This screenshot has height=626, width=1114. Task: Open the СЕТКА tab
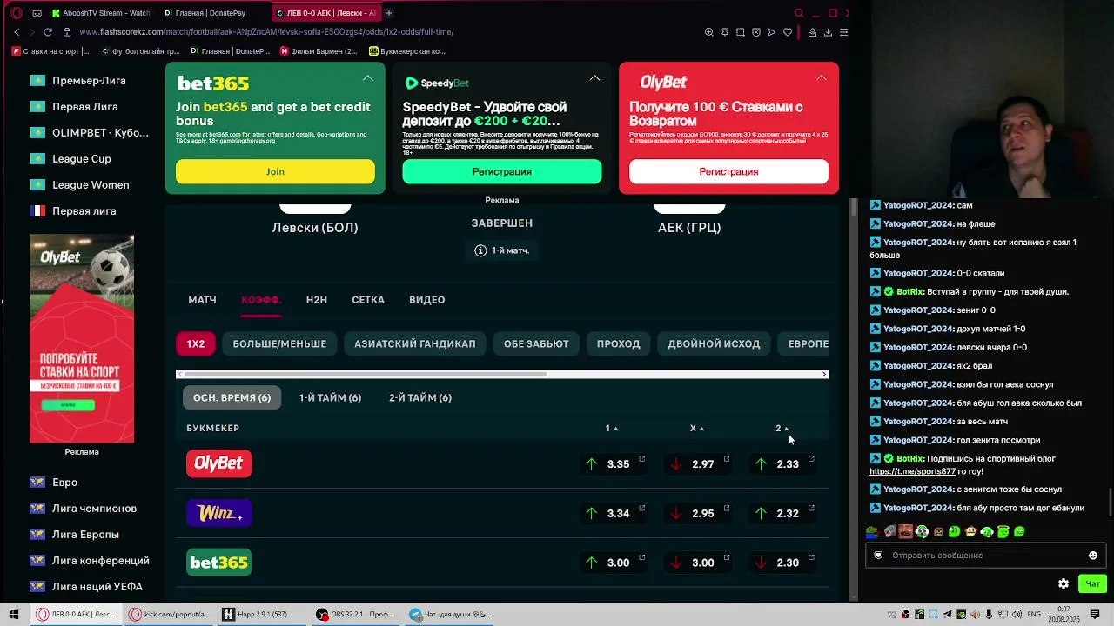coord(368,300)
